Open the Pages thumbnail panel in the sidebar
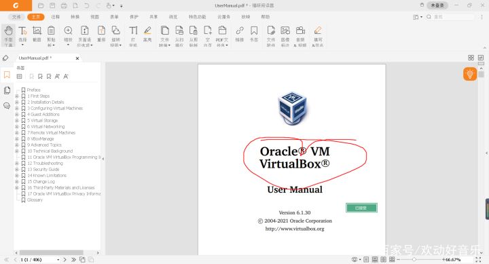The height and width of the screenshot is (264, 489). (7, 90)
